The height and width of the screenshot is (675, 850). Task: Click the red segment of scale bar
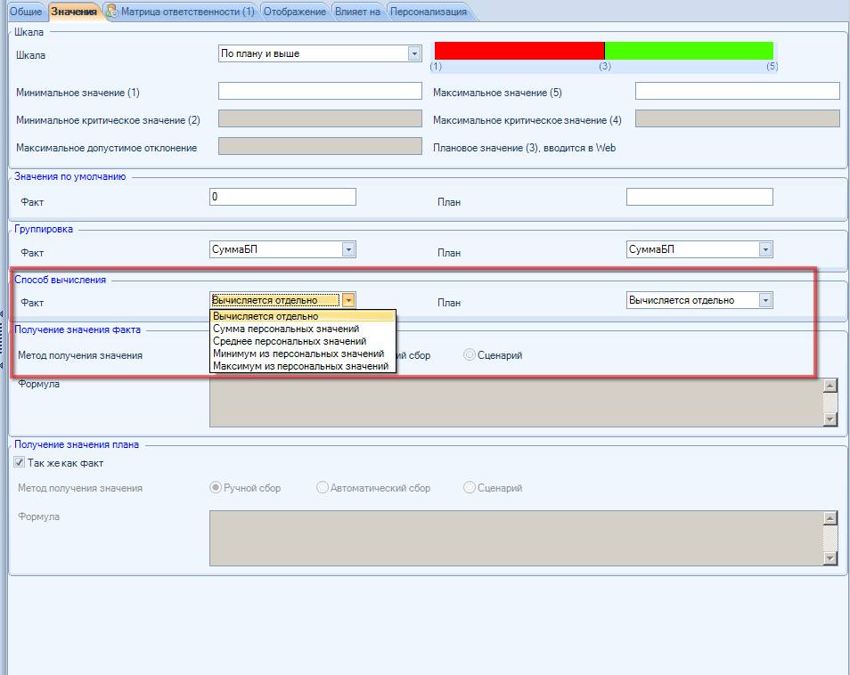click(x=519, y=51)
